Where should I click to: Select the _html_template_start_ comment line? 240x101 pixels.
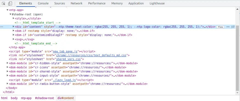pos(38,23)
